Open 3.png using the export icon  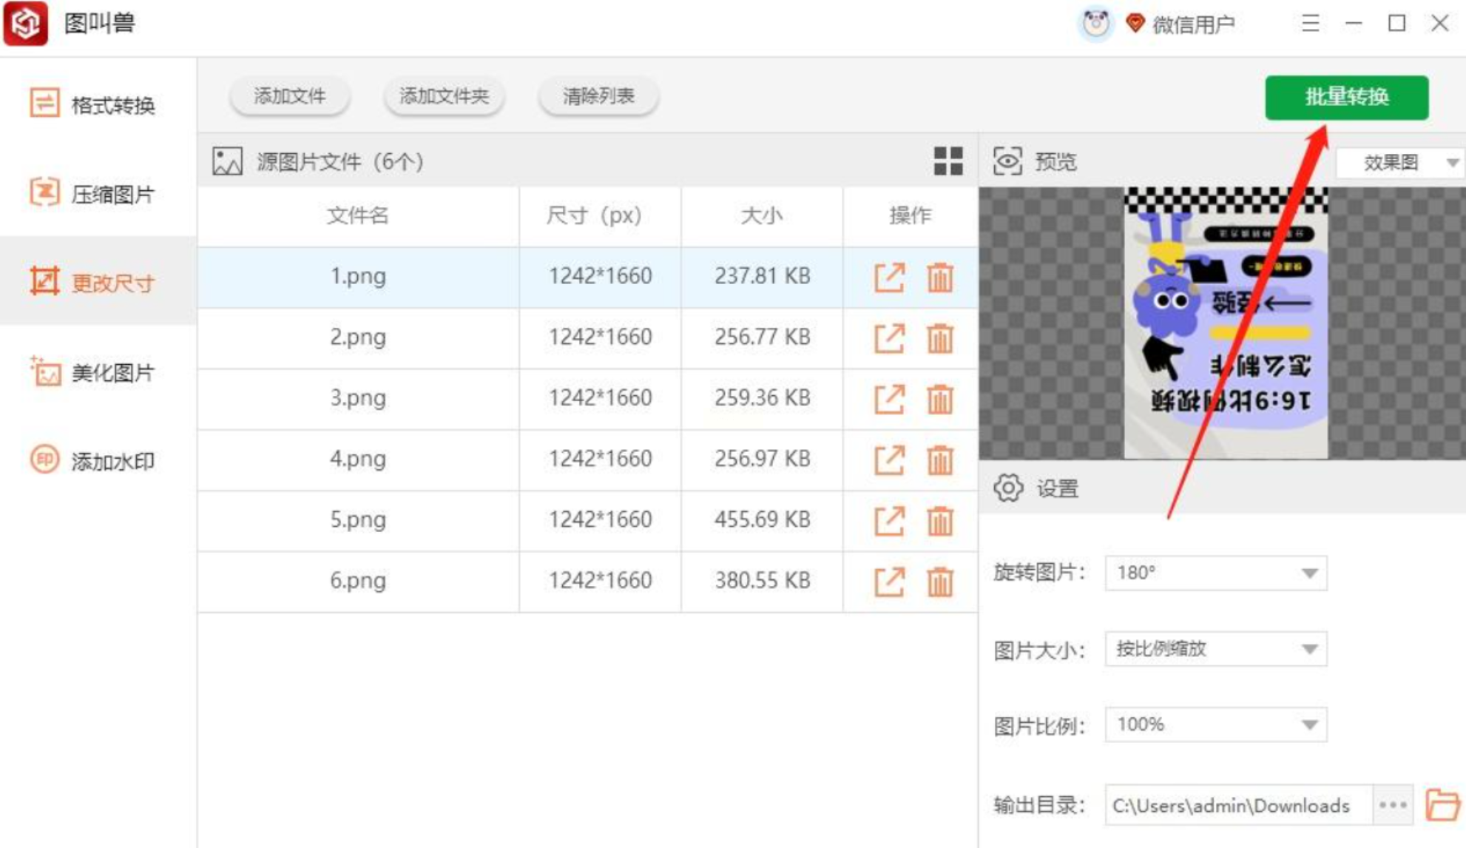pyautogui.click(x=889, y=399)
